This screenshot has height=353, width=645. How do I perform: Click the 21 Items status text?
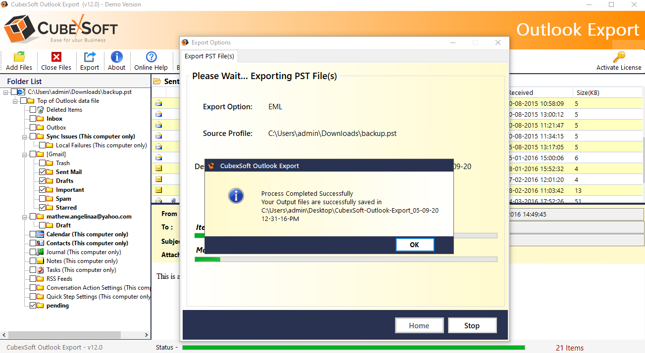[570, 348]
